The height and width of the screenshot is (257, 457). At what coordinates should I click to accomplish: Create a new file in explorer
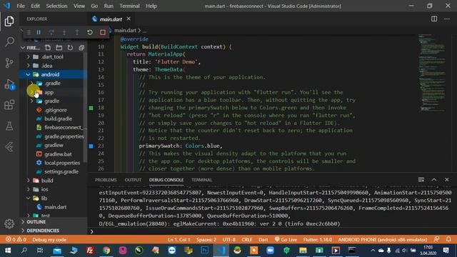pyautogui.click(x=48, y=48)
